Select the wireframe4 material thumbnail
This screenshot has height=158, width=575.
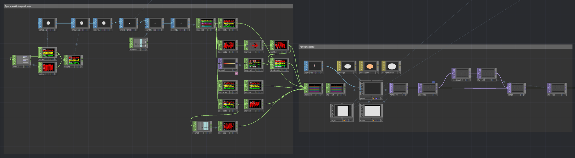tap(392, 66)
